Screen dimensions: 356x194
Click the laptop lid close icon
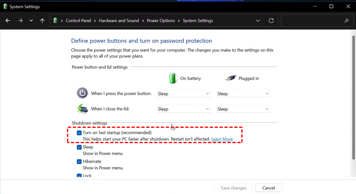click(82, 109)
